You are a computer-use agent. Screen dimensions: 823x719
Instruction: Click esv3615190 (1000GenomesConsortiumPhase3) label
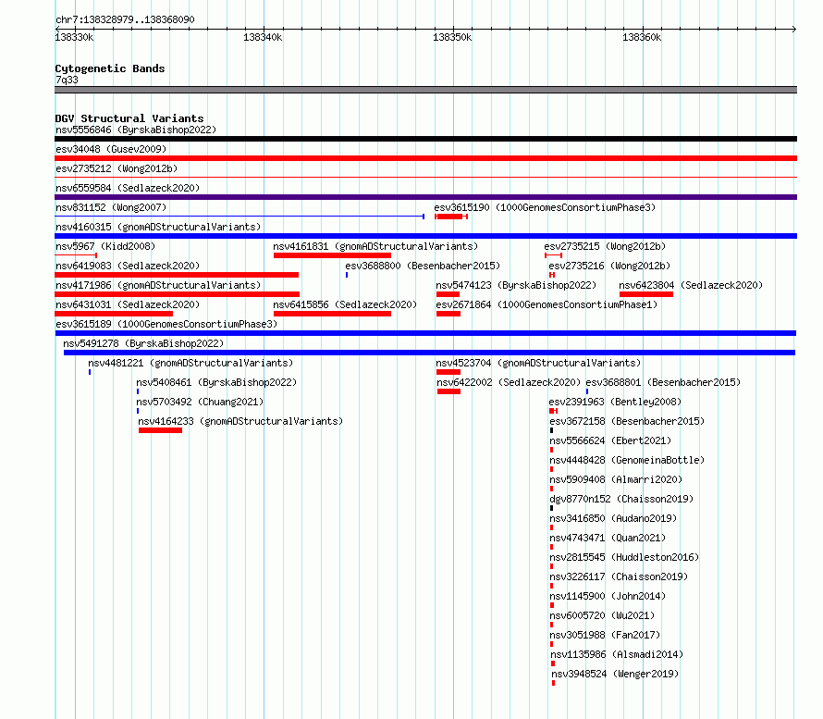tap(545, 207)
